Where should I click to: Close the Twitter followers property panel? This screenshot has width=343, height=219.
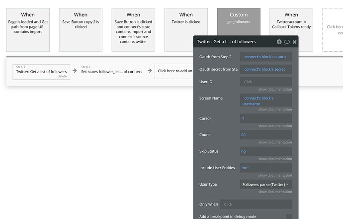click(x=294, y=42)
